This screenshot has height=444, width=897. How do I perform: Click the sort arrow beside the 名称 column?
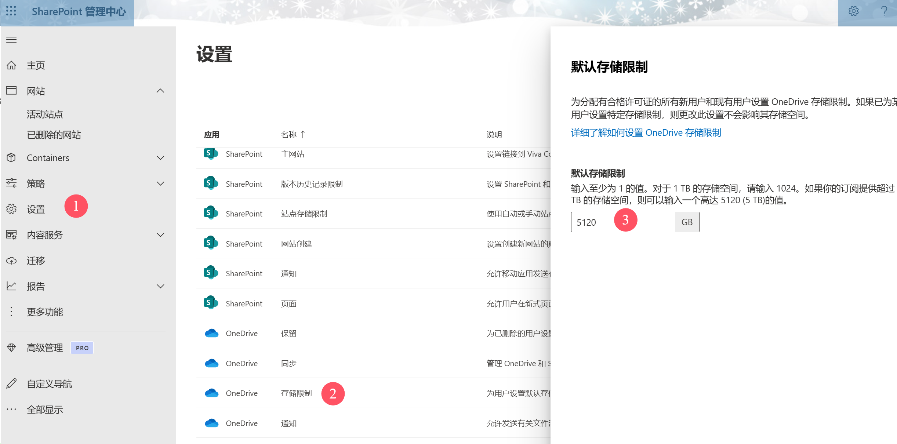tap(303, 134)
